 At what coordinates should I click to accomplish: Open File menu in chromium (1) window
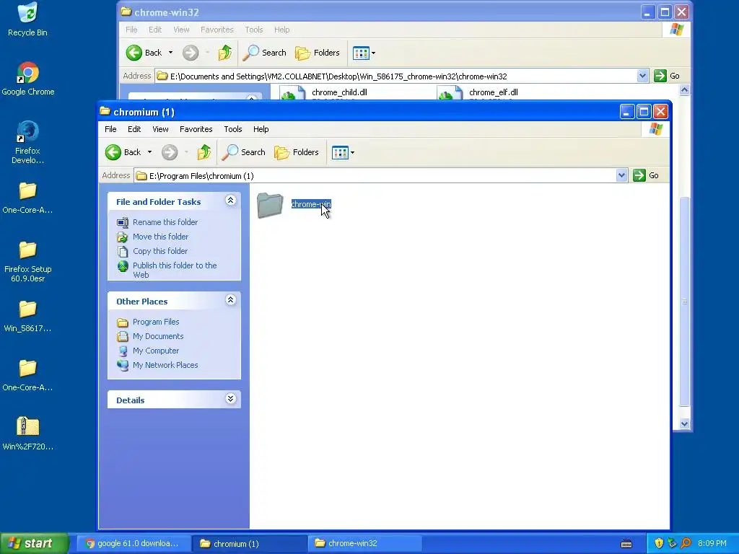(x=110, y=129)
